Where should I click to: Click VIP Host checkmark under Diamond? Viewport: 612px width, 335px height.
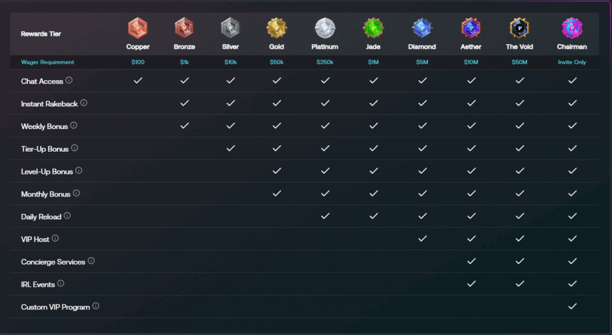point(423,238)
